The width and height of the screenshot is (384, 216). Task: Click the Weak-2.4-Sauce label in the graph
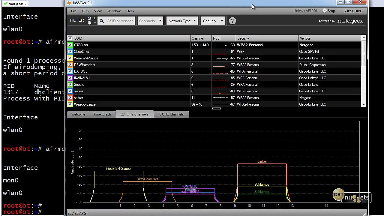point(118,169)
